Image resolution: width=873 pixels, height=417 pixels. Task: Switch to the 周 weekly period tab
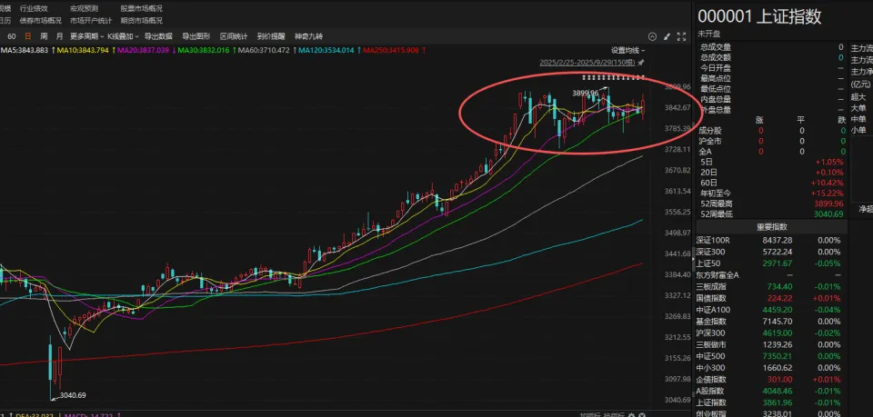(44, 35)
